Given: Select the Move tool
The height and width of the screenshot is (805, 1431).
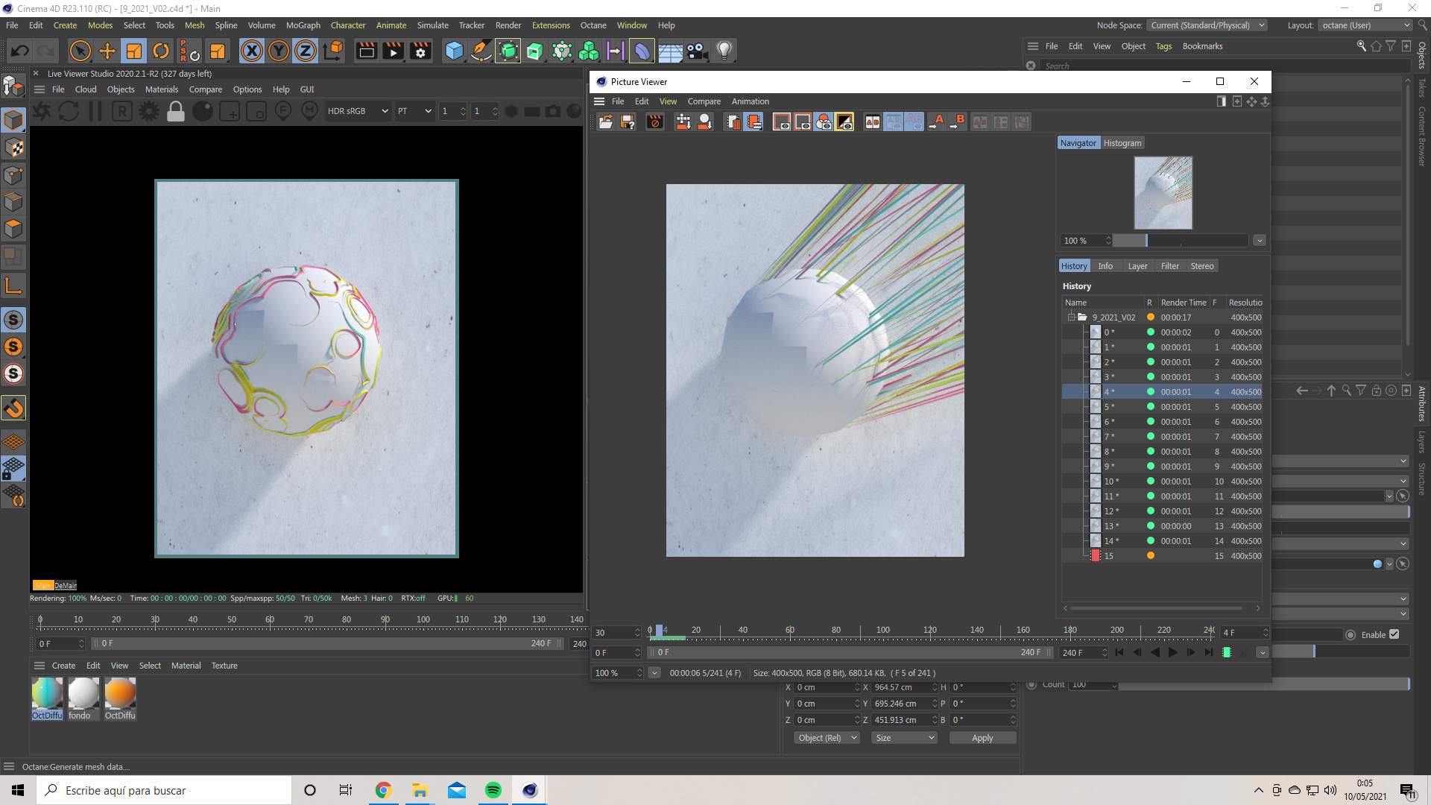Looking at the screenshot, I should (x=107, y=51).
